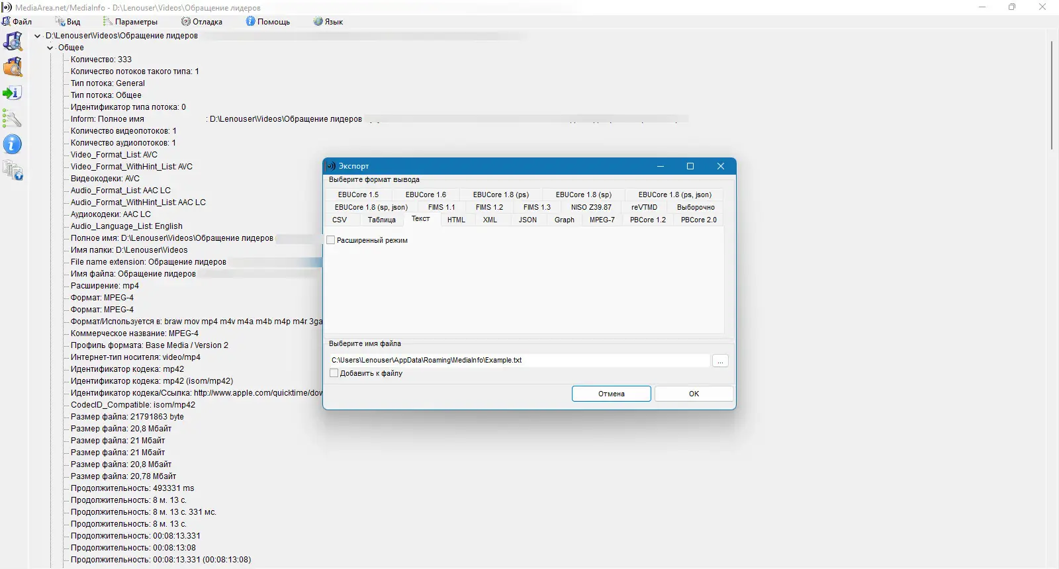Screen dimensions: 1059x569
Task: Enable the Расширенный режим checkbox
Action: (331, 240)
